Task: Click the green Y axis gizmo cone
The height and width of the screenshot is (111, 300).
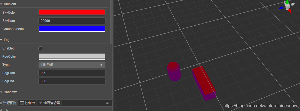Action: tap(287, 2)
